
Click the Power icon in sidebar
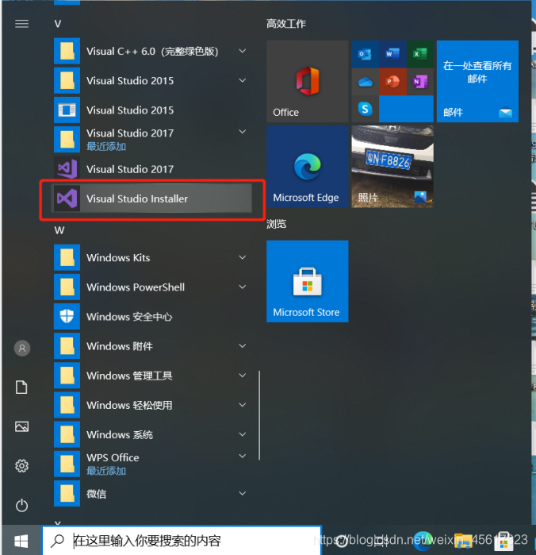(21, 505)
